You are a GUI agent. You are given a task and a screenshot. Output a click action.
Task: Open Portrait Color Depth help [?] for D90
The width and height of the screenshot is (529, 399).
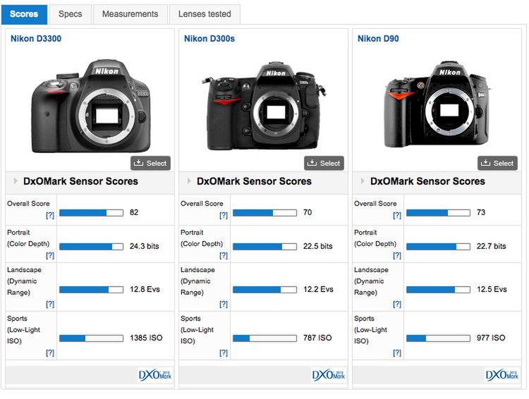coord(396,255)
